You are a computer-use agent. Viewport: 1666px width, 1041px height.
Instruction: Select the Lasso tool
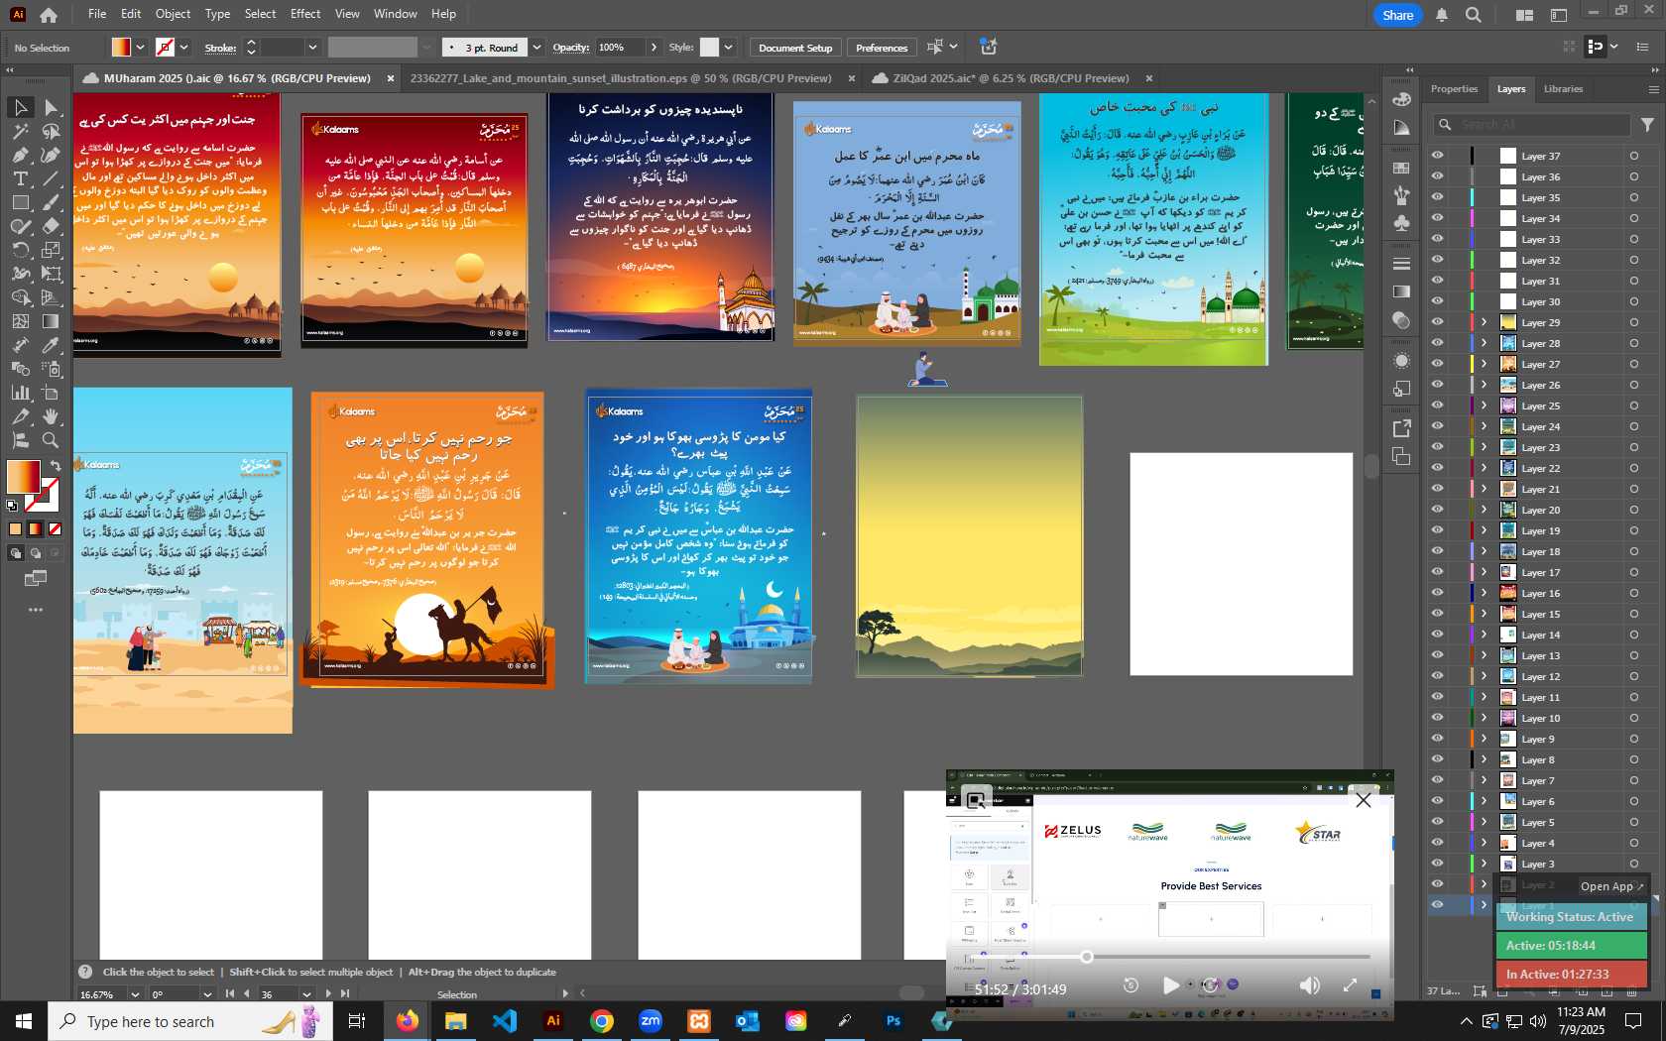(x=52, y=131)
